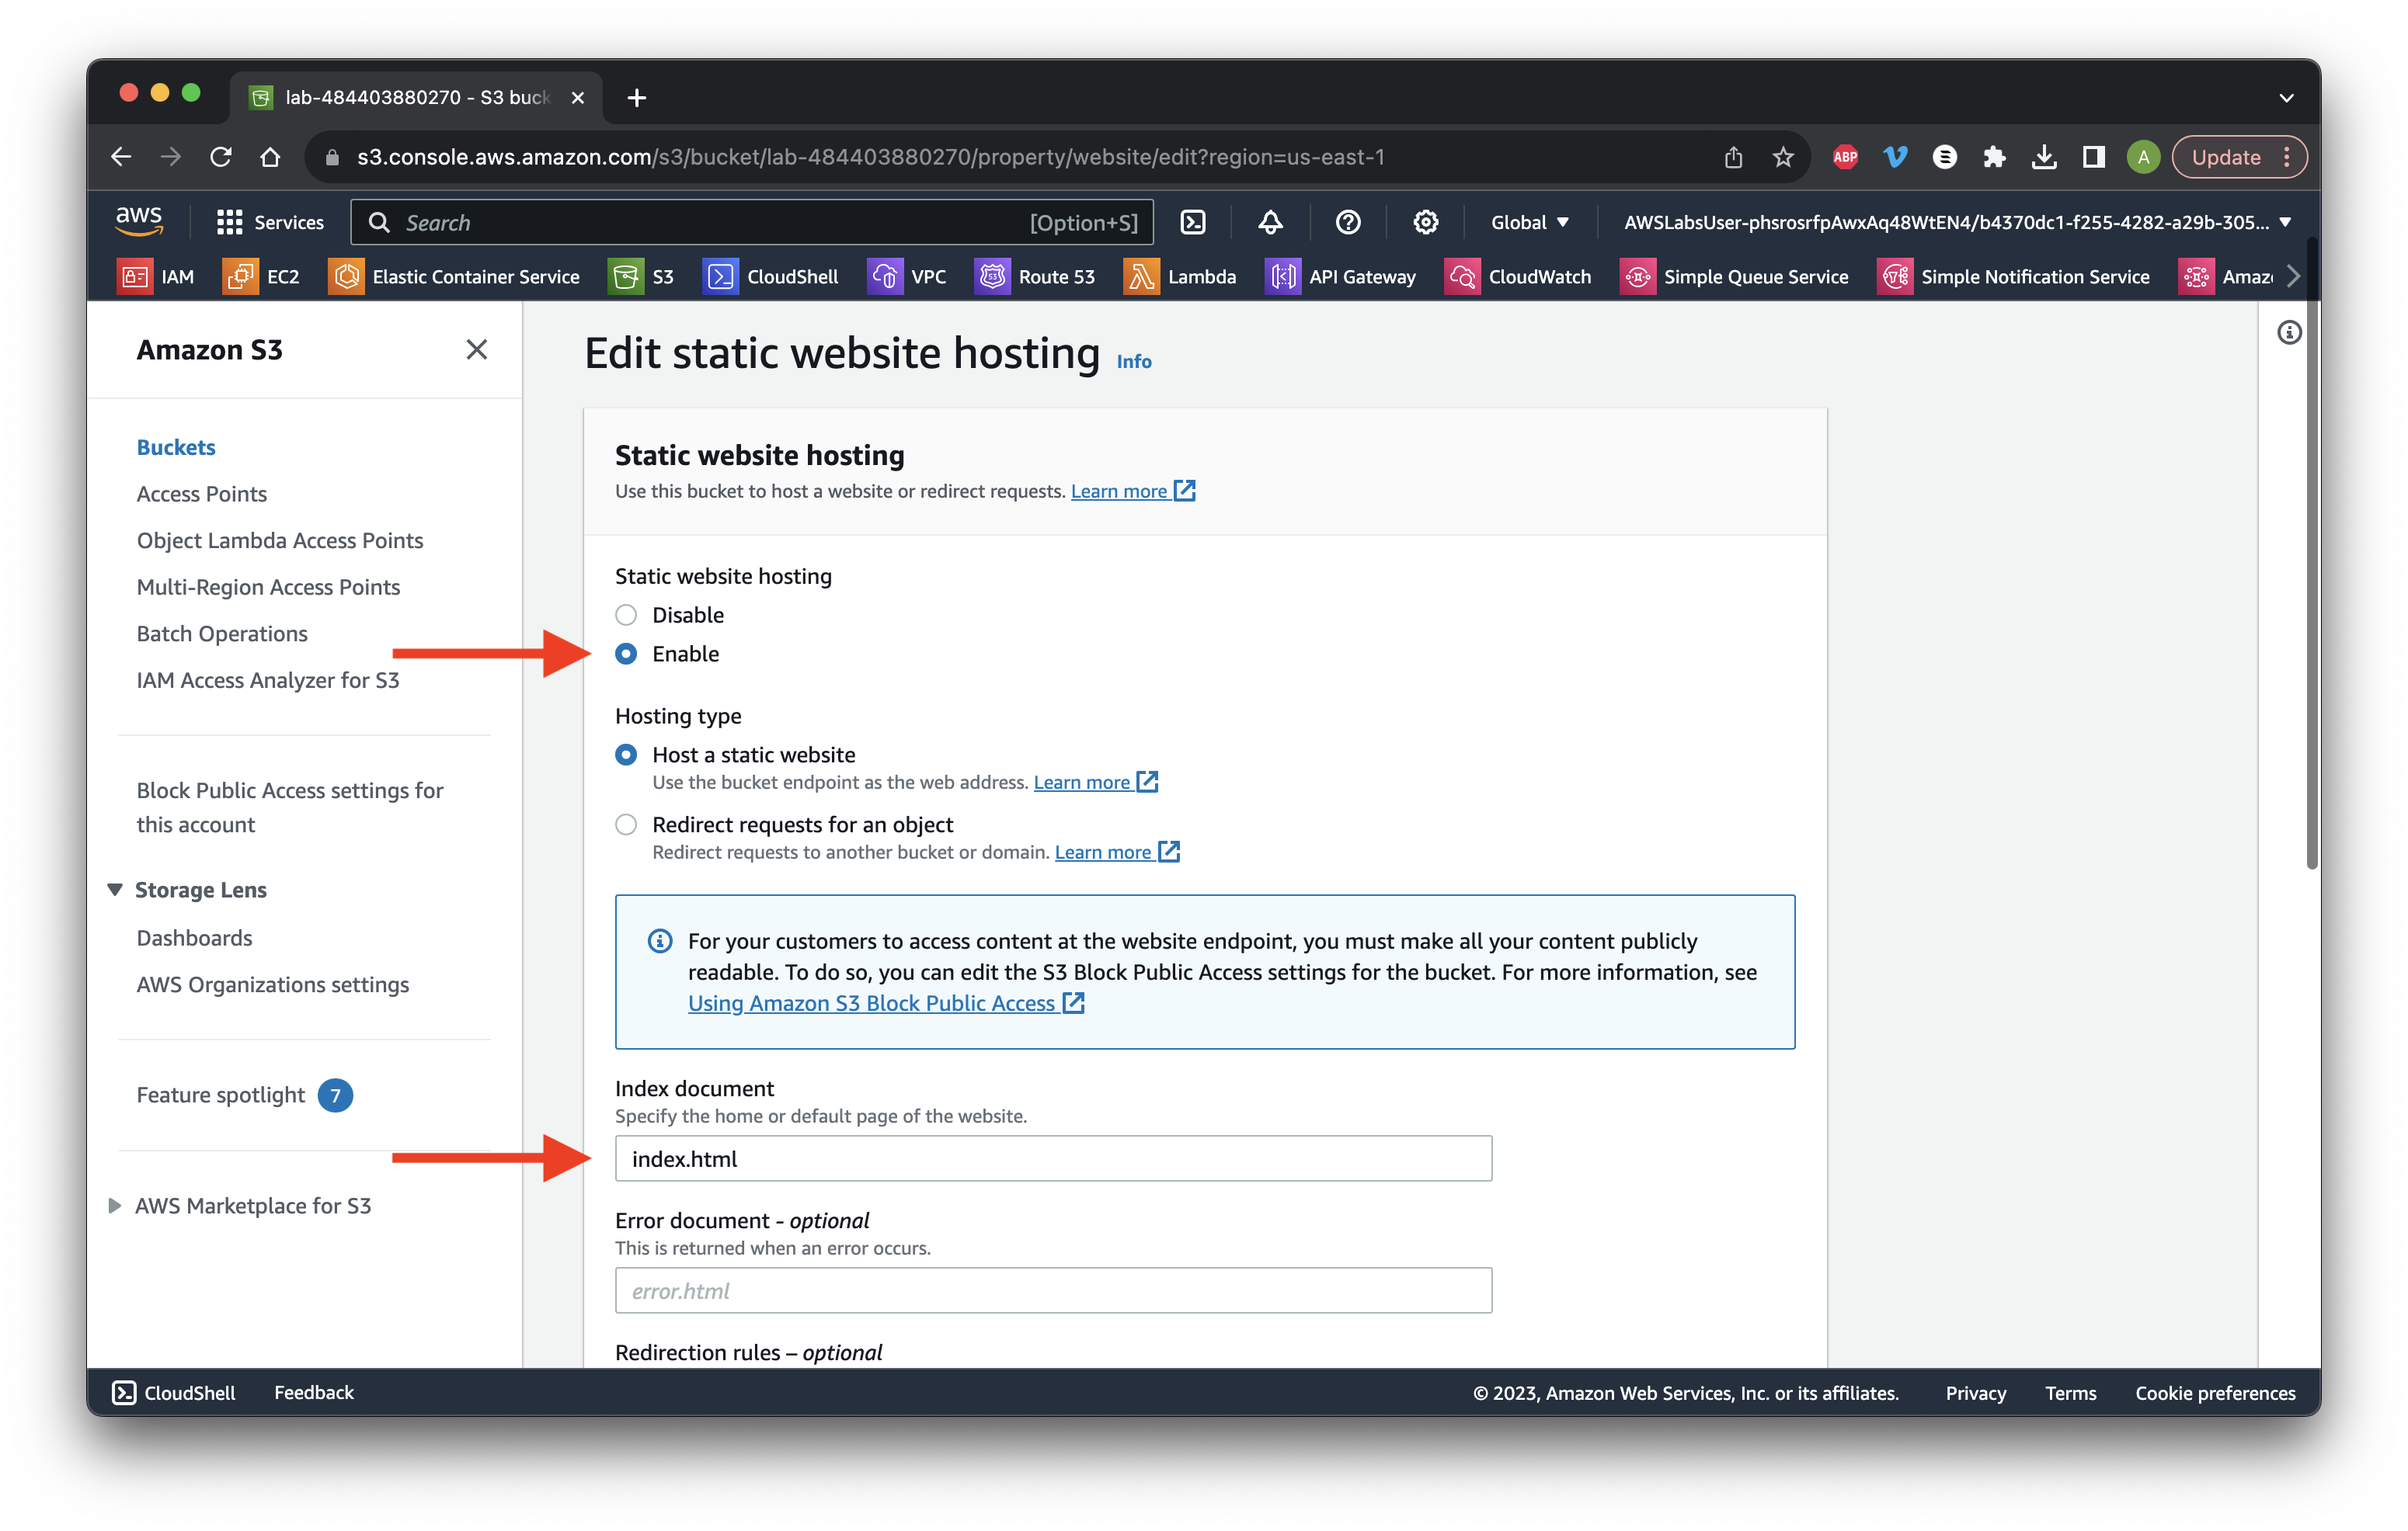Open Using Amazon S3 Block Public Access link
2408x1531 pixels.
click(x=885, y=1002)
